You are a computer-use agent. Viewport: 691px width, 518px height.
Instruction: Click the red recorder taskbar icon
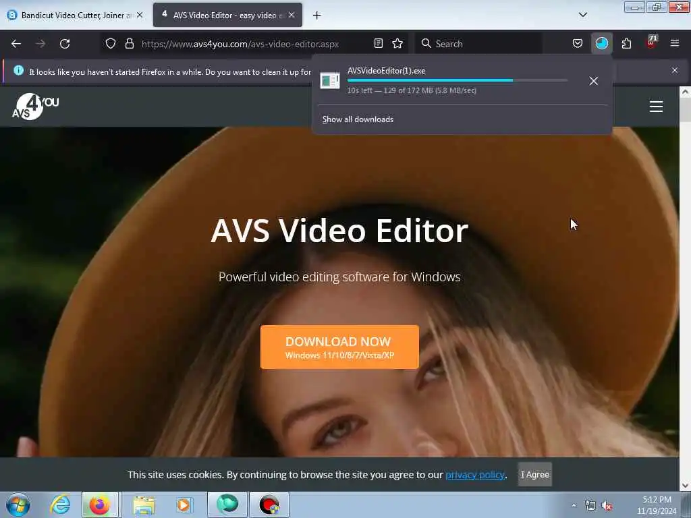pos(269,505)
